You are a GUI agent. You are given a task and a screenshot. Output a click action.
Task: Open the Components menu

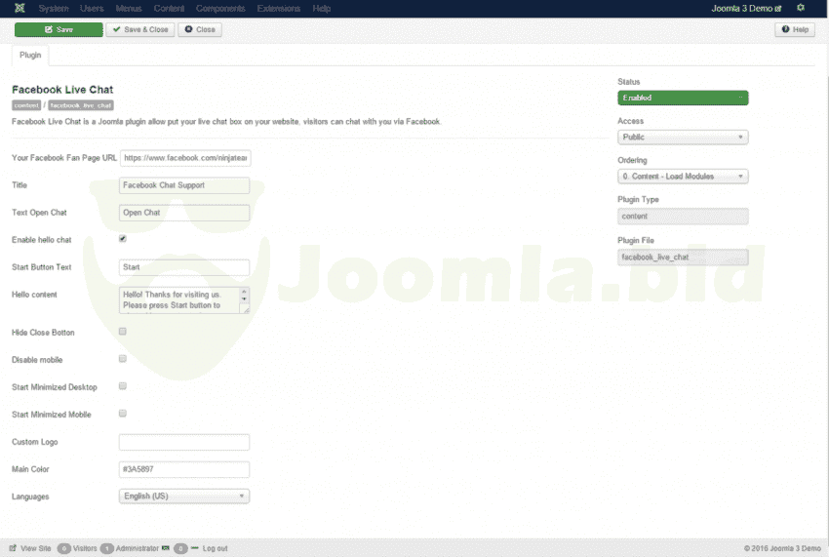point(220,9)
